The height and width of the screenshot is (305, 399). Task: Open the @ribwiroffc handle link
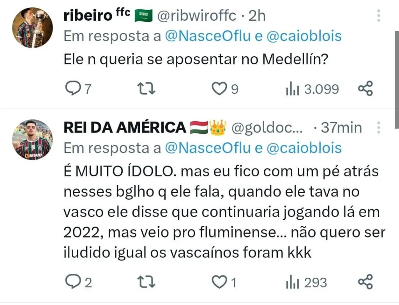(x=197, y=16)
